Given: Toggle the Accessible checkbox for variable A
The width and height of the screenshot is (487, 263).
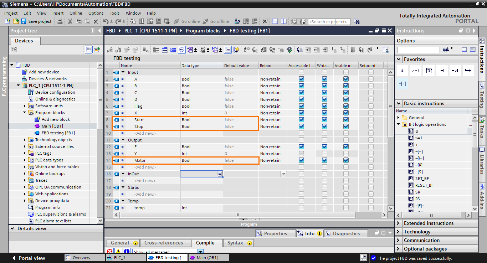Looking at the screenshot, I should pyautogui.click(x=301, y=79).
